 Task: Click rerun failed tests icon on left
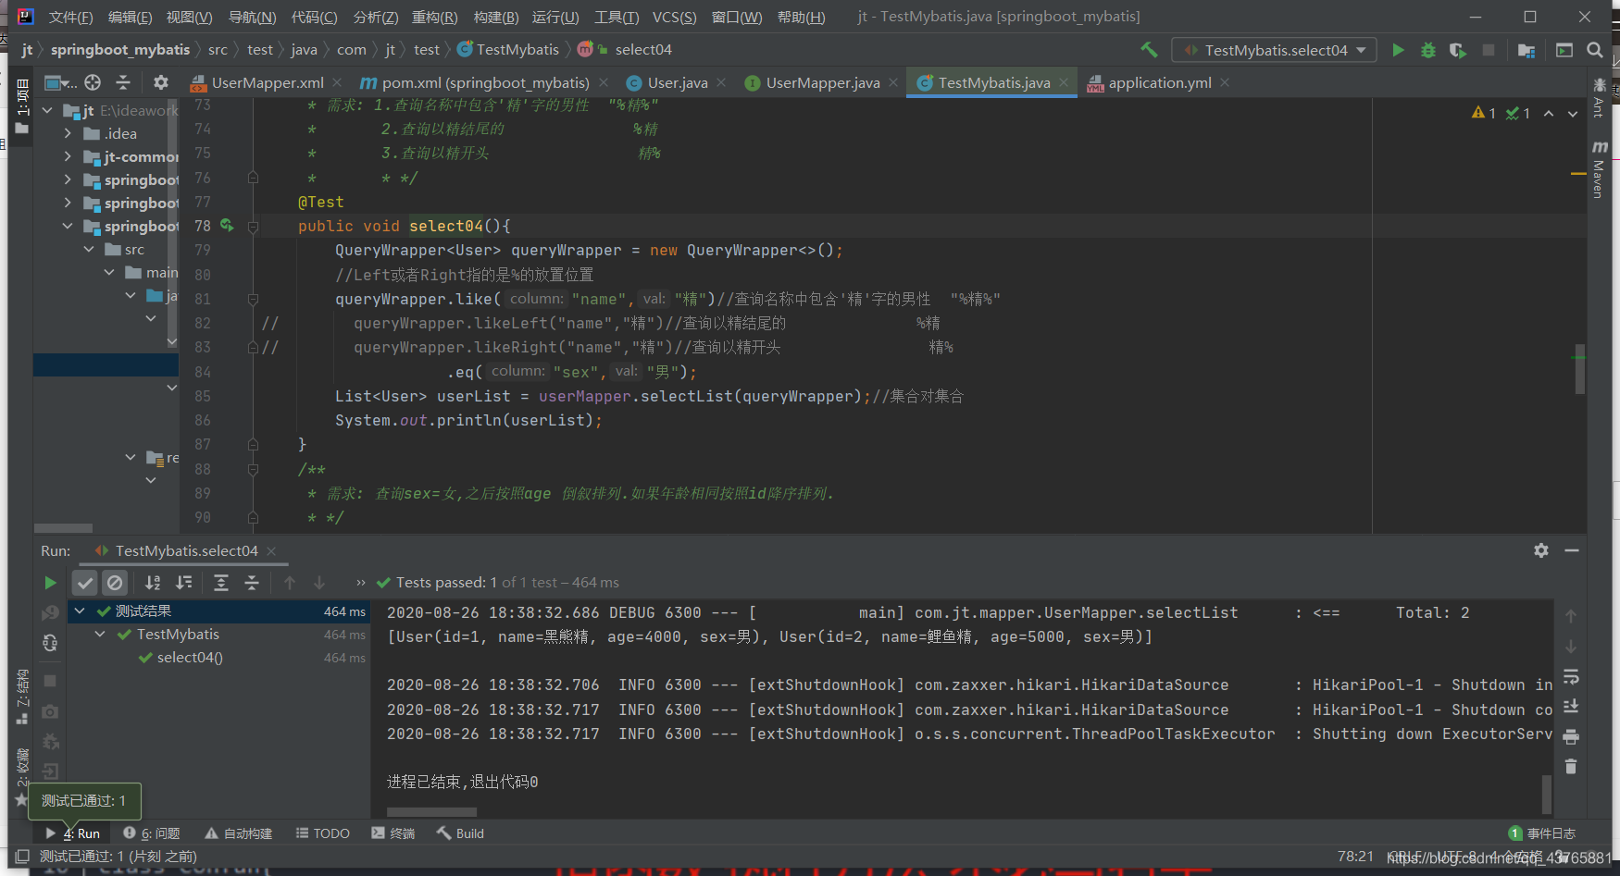(x=50, y=612)
